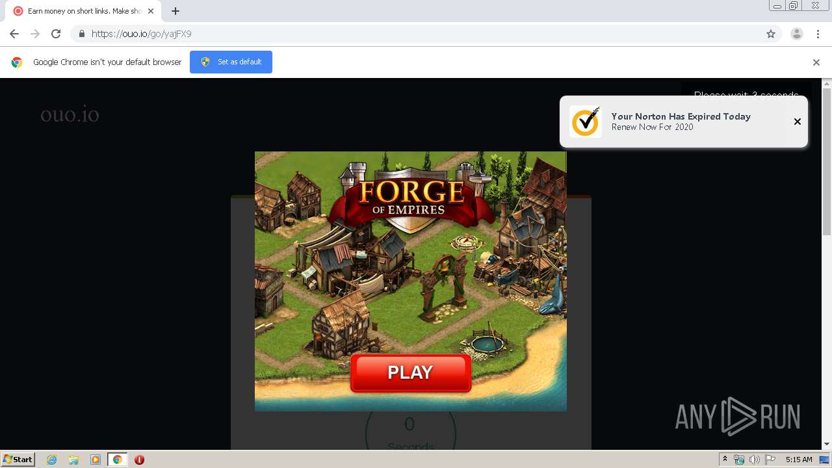Click the 5:15 AM taskbar clock
This screenshot has width=832, height=468.
tap(799, 460)
